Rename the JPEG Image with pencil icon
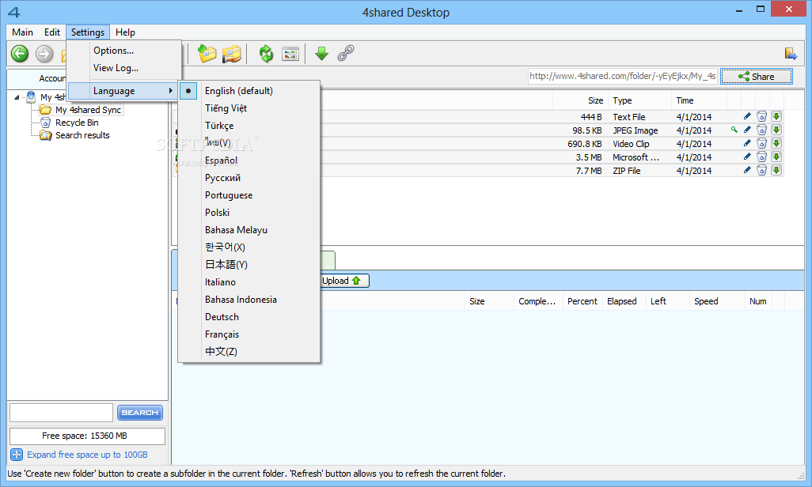 [x=747, y=130]
